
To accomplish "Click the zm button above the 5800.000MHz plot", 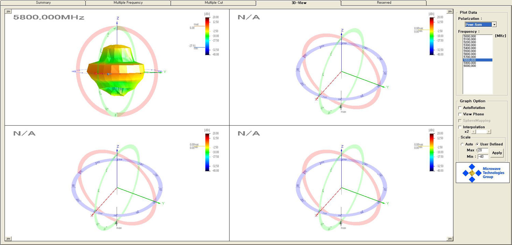I will click(x=8, y=11).
